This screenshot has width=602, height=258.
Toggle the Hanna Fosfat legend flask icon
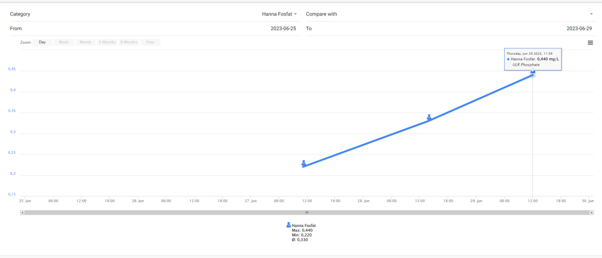288,225
